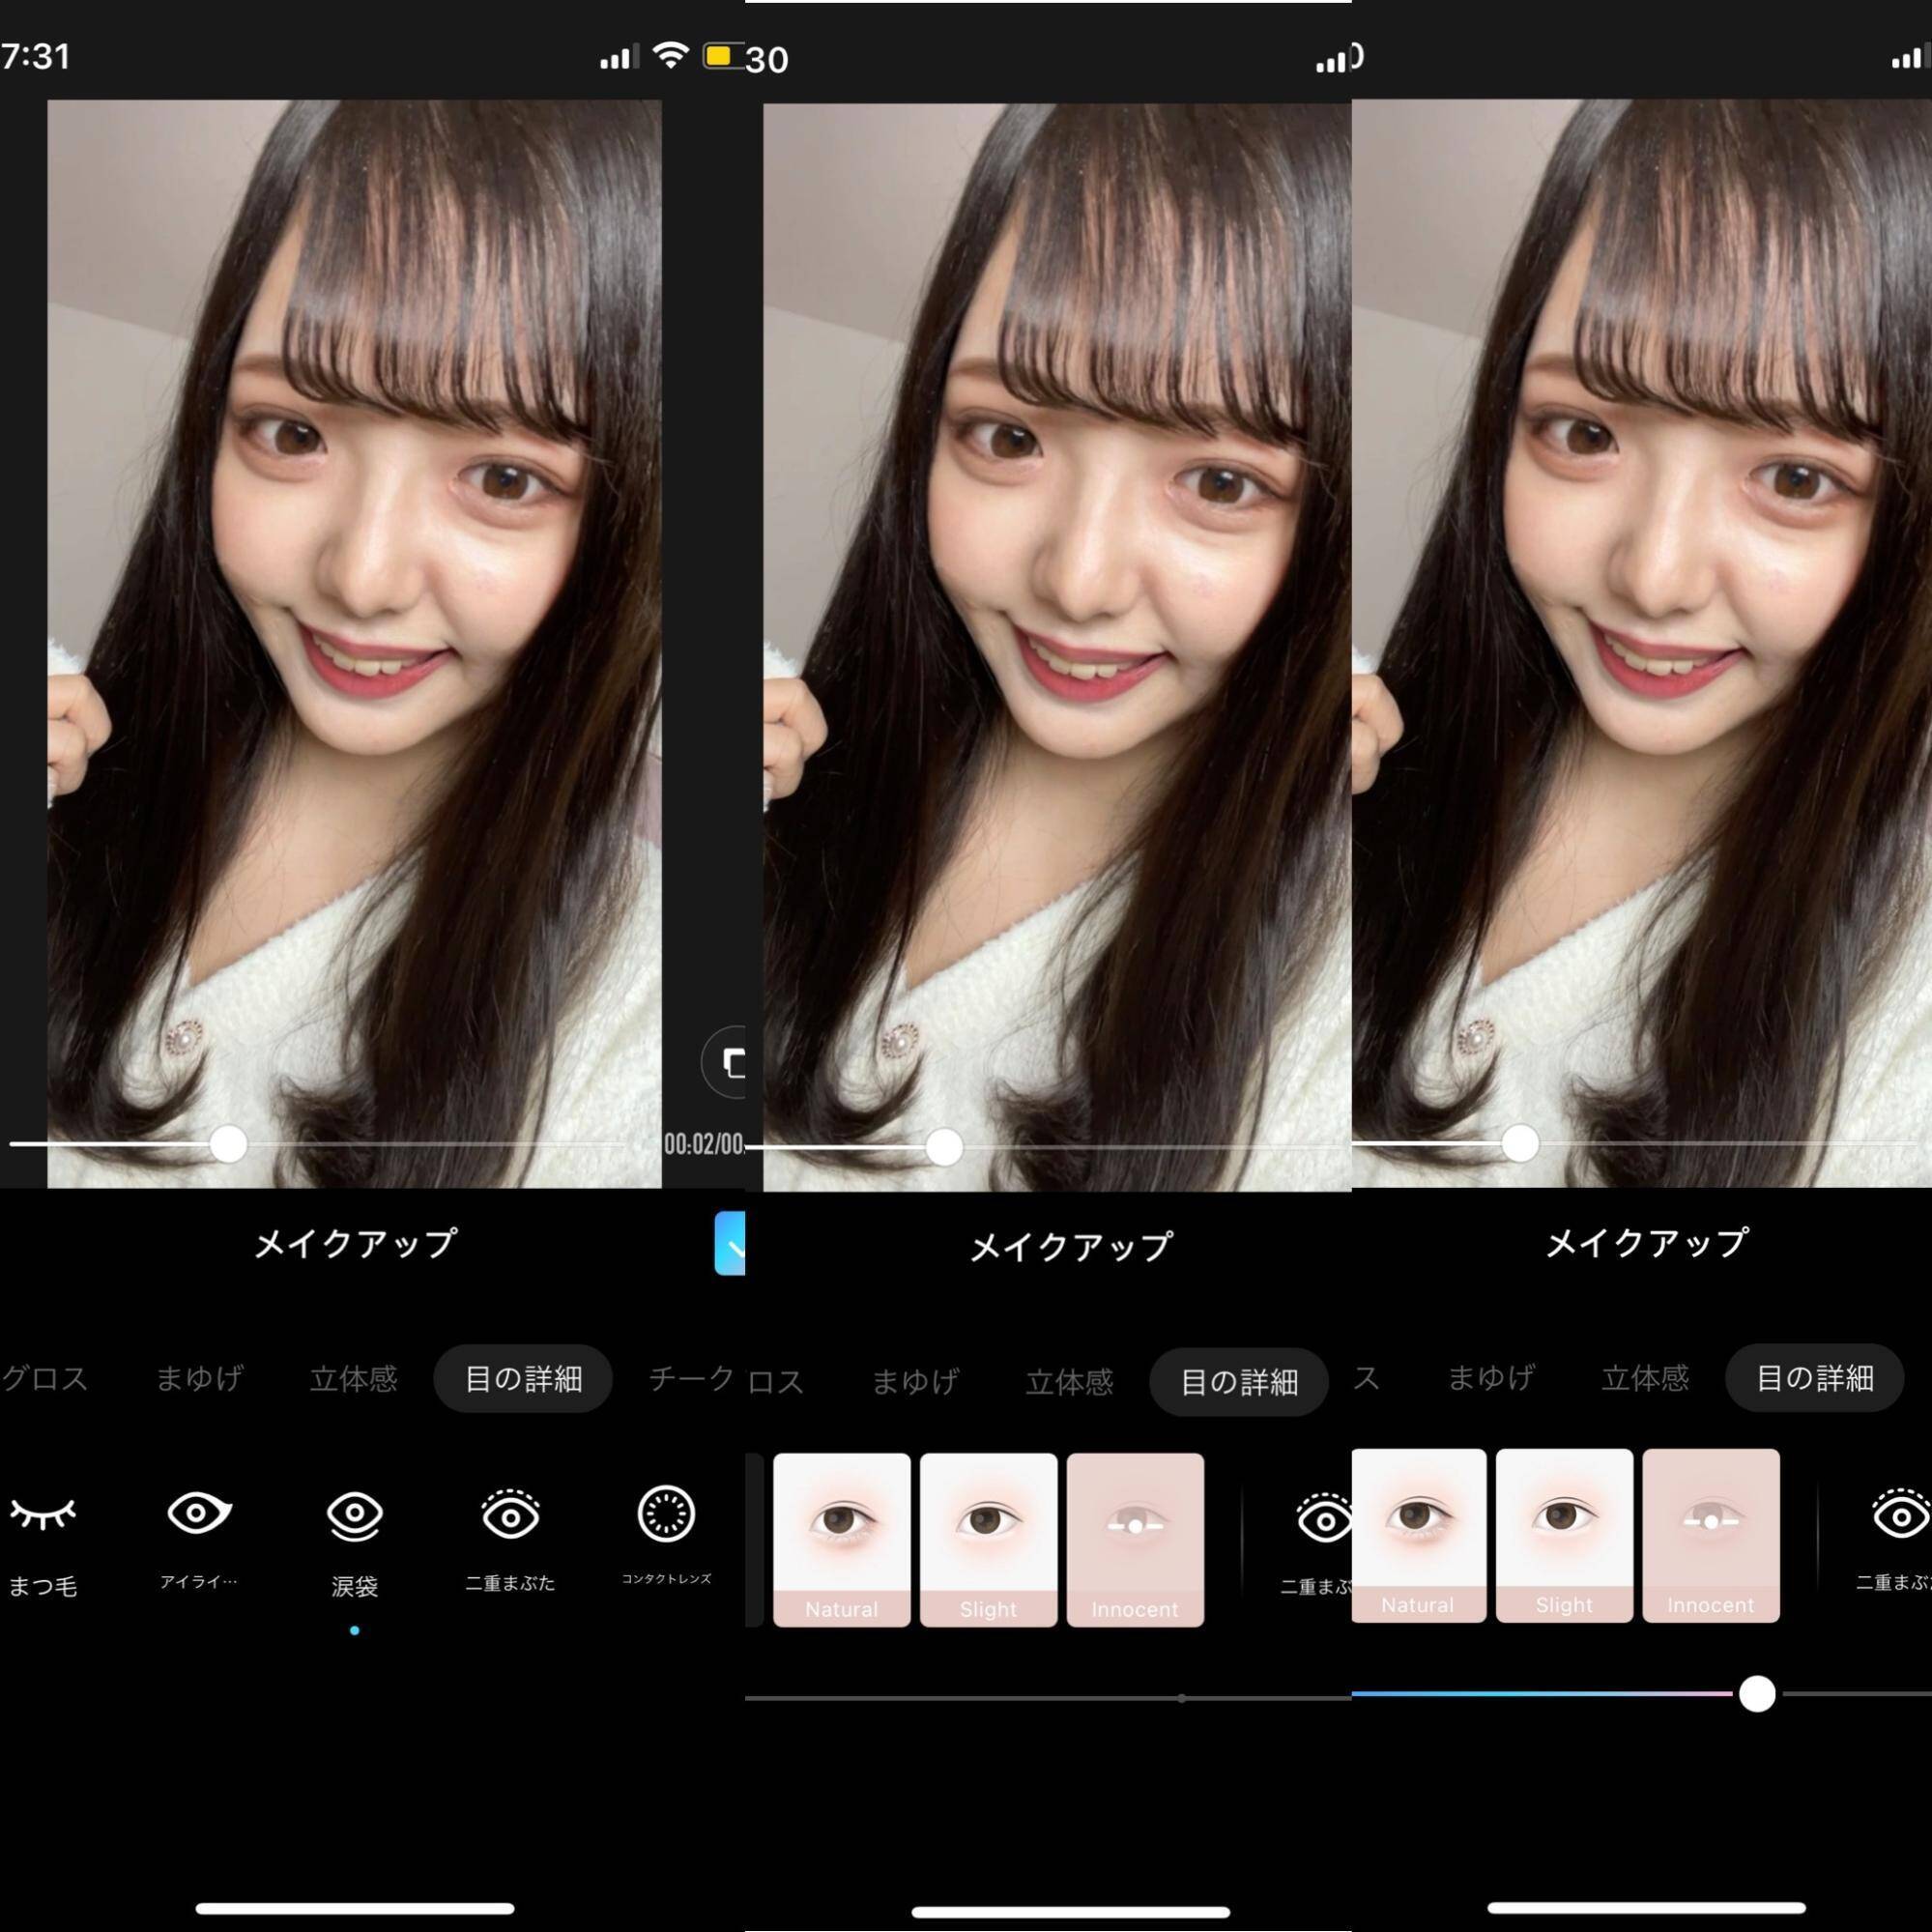This screenshot has width=1932, height=1932.
Task: Click video scrubber handle in left screenshot
Action: pyautogui.click(x=229, y=1143)
